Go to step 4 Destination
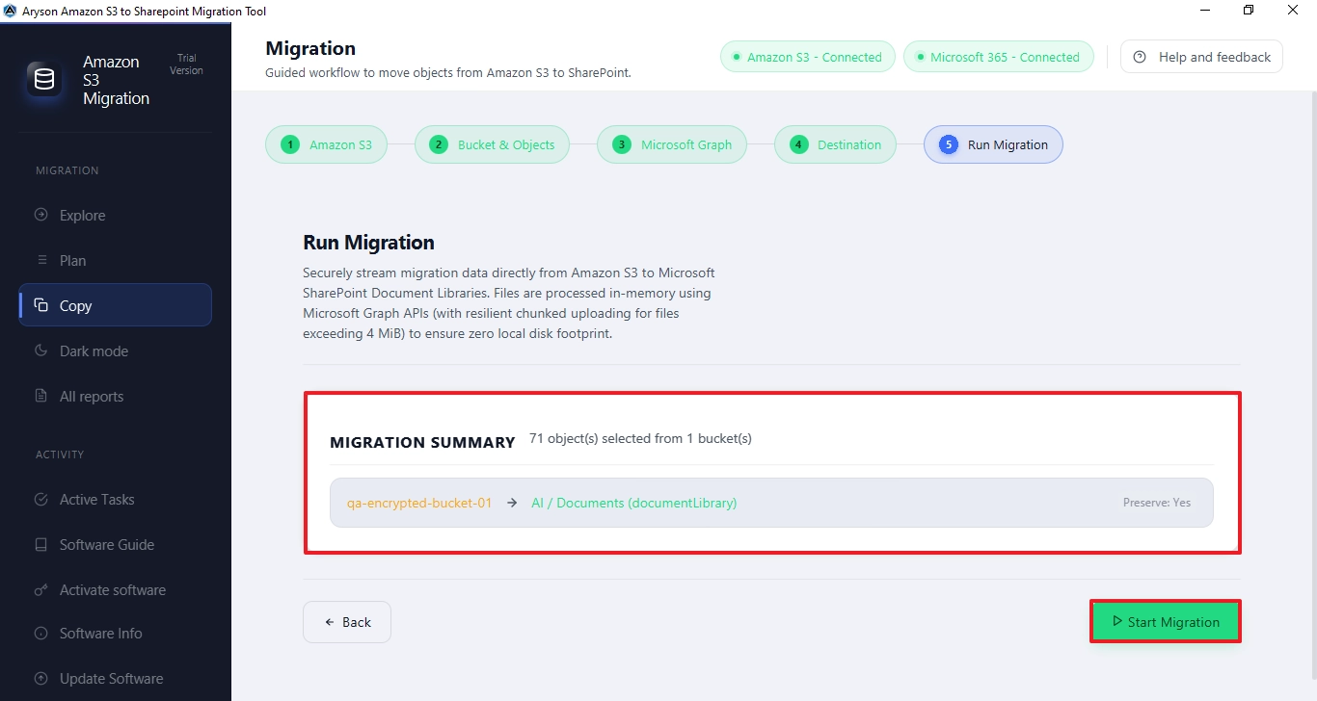The image size is (1317, 701). tap(835, 144)
